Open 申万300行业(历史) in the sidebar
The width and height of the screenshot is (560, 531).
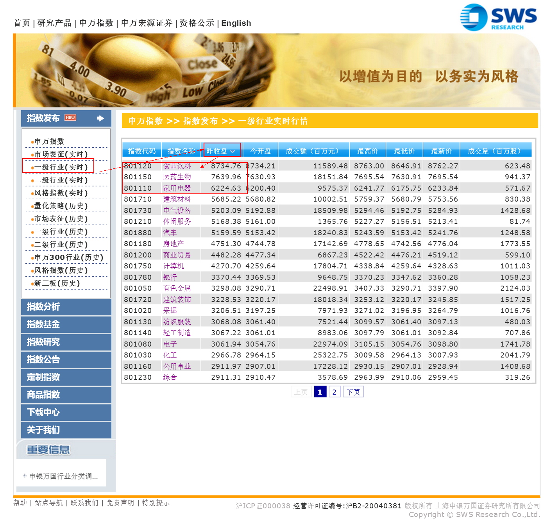69,257
